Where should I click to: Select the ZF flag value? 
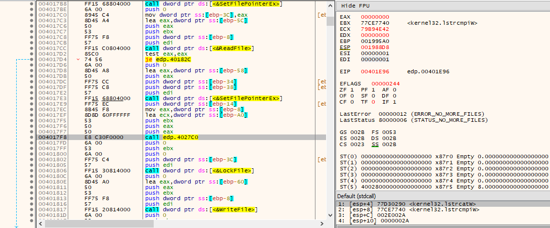pyautogui.click(x=352, y=90)
